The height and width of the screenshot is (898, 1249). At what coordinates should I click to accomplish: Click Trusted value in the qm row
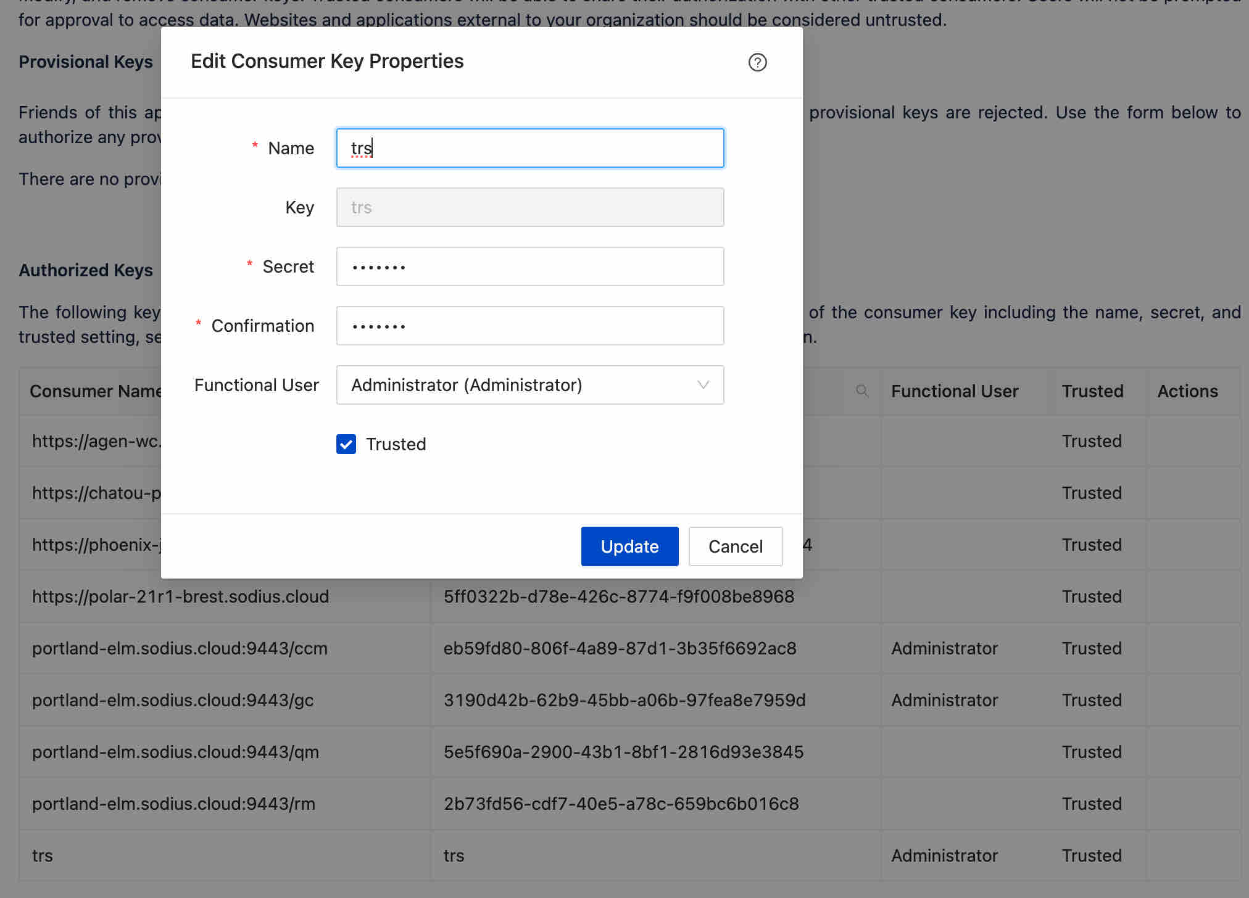tap(1092, 752)
